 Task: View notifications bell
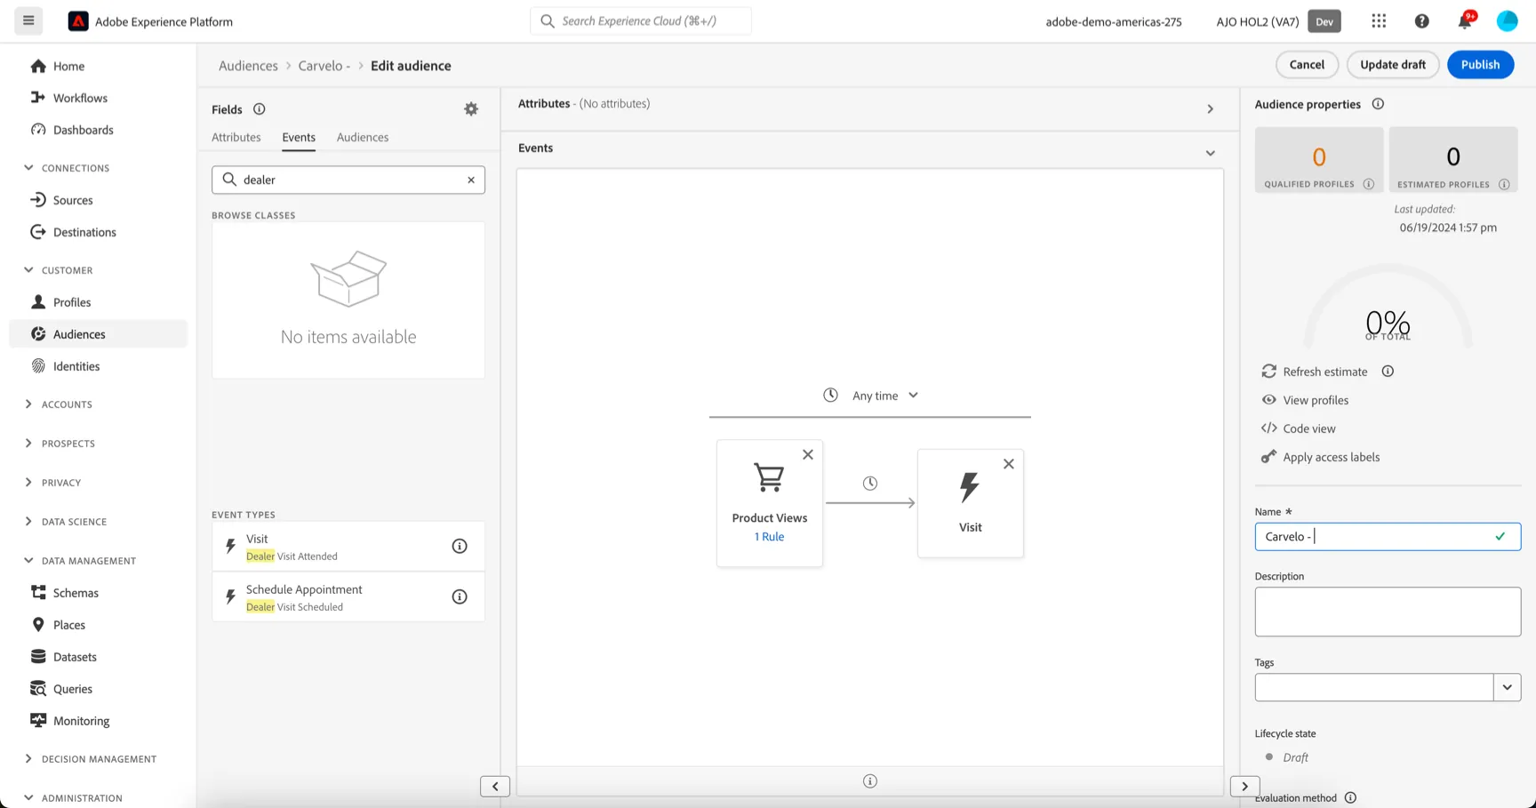tap(1465, 21)
